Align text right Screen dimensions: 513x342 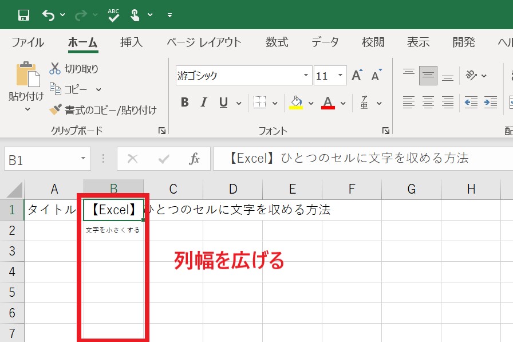coord(448,103)
